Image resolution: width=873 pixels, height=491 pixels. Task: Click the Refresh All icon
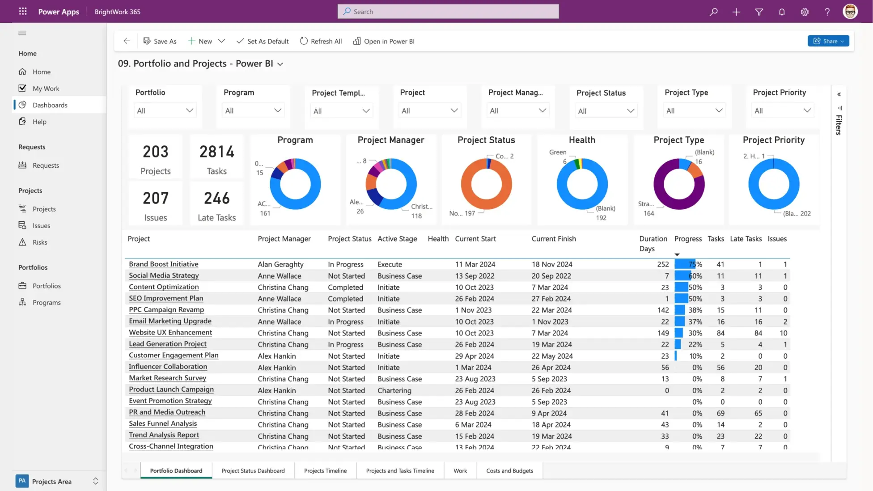[x=304, y=41]
